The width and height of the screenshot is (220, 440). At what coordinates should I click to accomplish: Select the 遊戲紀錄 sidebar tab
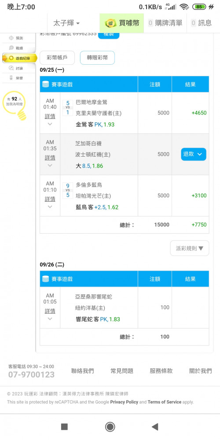click(x=19, y=58)
